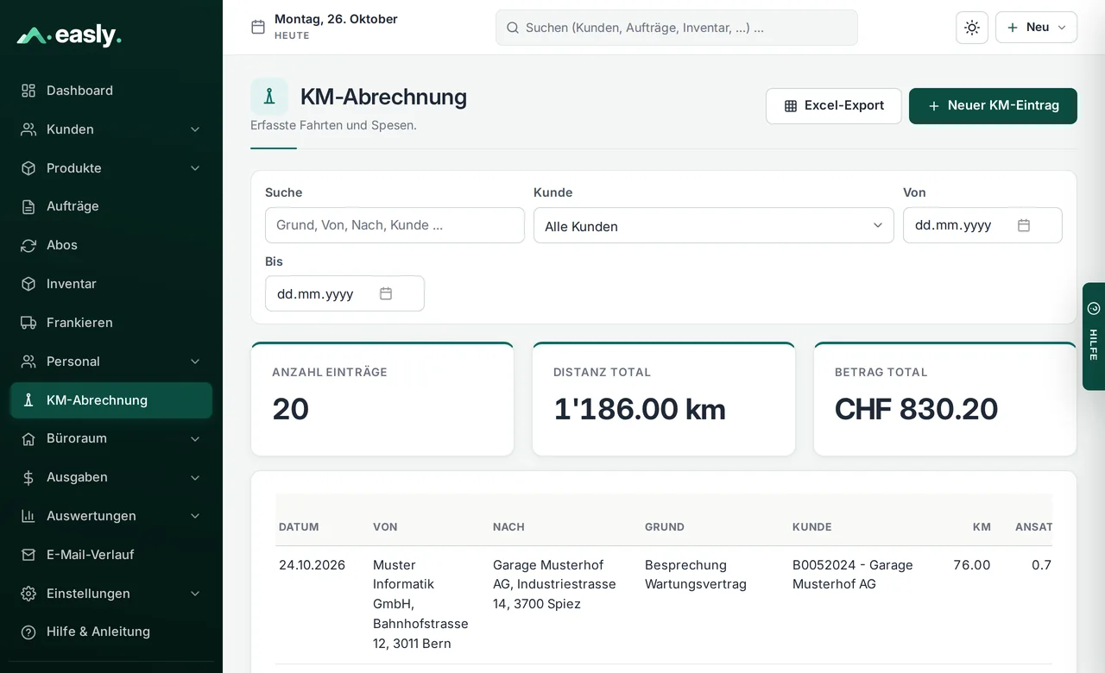Click the Auswertungen chart icon
Viewport: 1105px width, 673px height.
(28, 516)
